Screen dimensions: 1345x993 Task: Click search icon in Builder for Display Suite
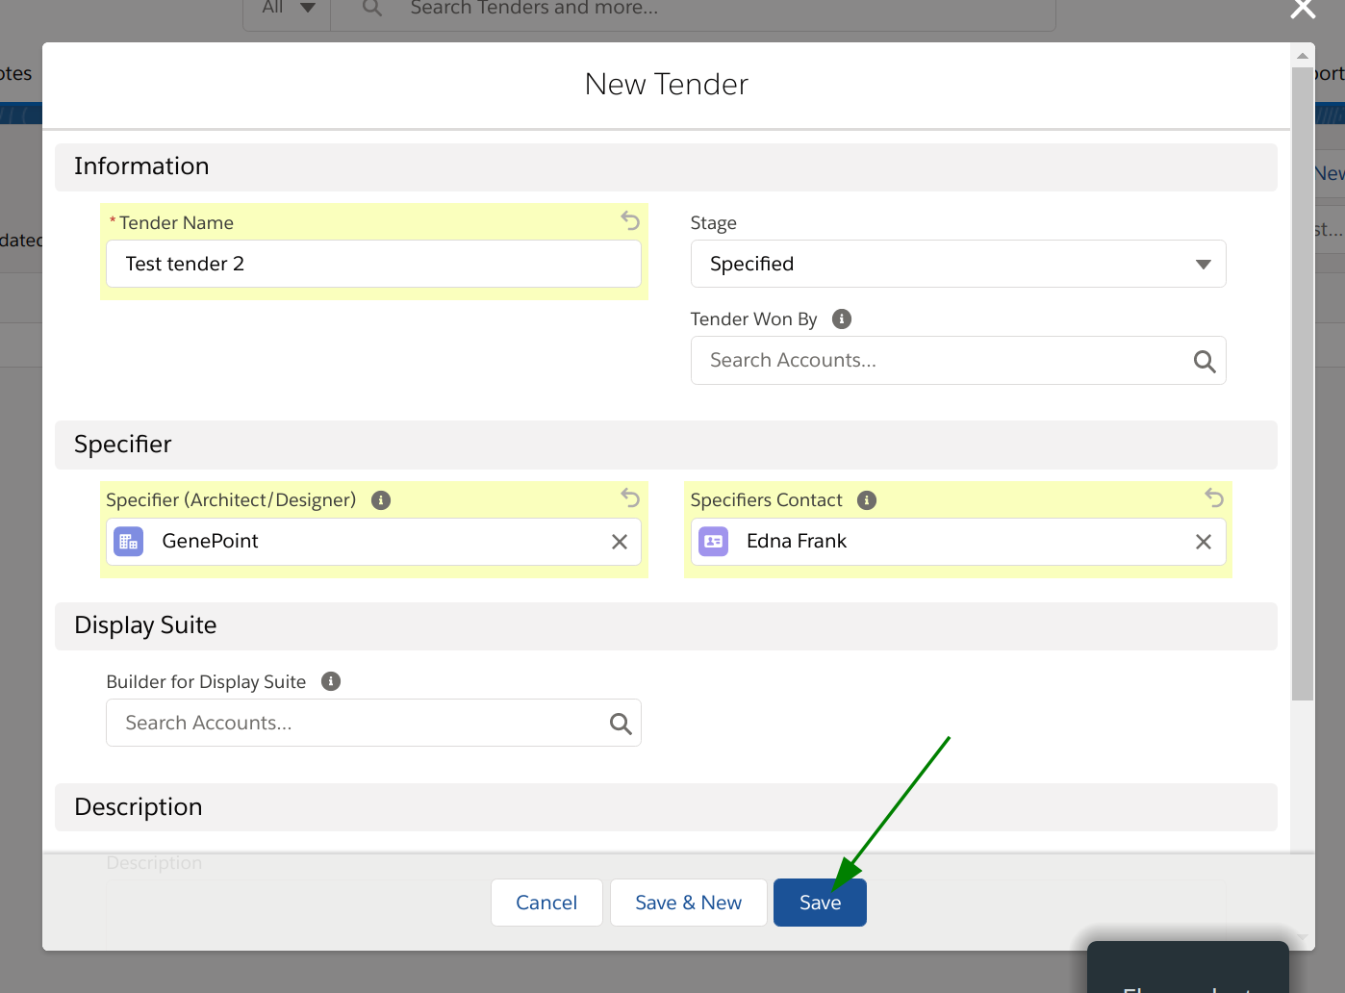click(x=621, y=724)
